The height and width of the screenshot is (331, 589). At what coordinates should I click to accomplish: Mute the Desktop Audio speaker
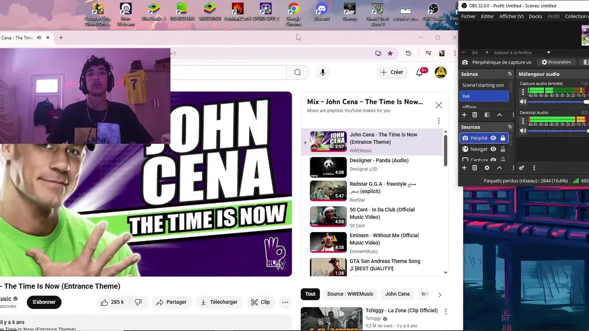pos(523,131)
